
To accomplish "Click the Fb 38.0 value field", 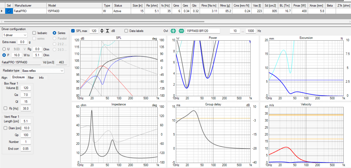I will point(26,108).
